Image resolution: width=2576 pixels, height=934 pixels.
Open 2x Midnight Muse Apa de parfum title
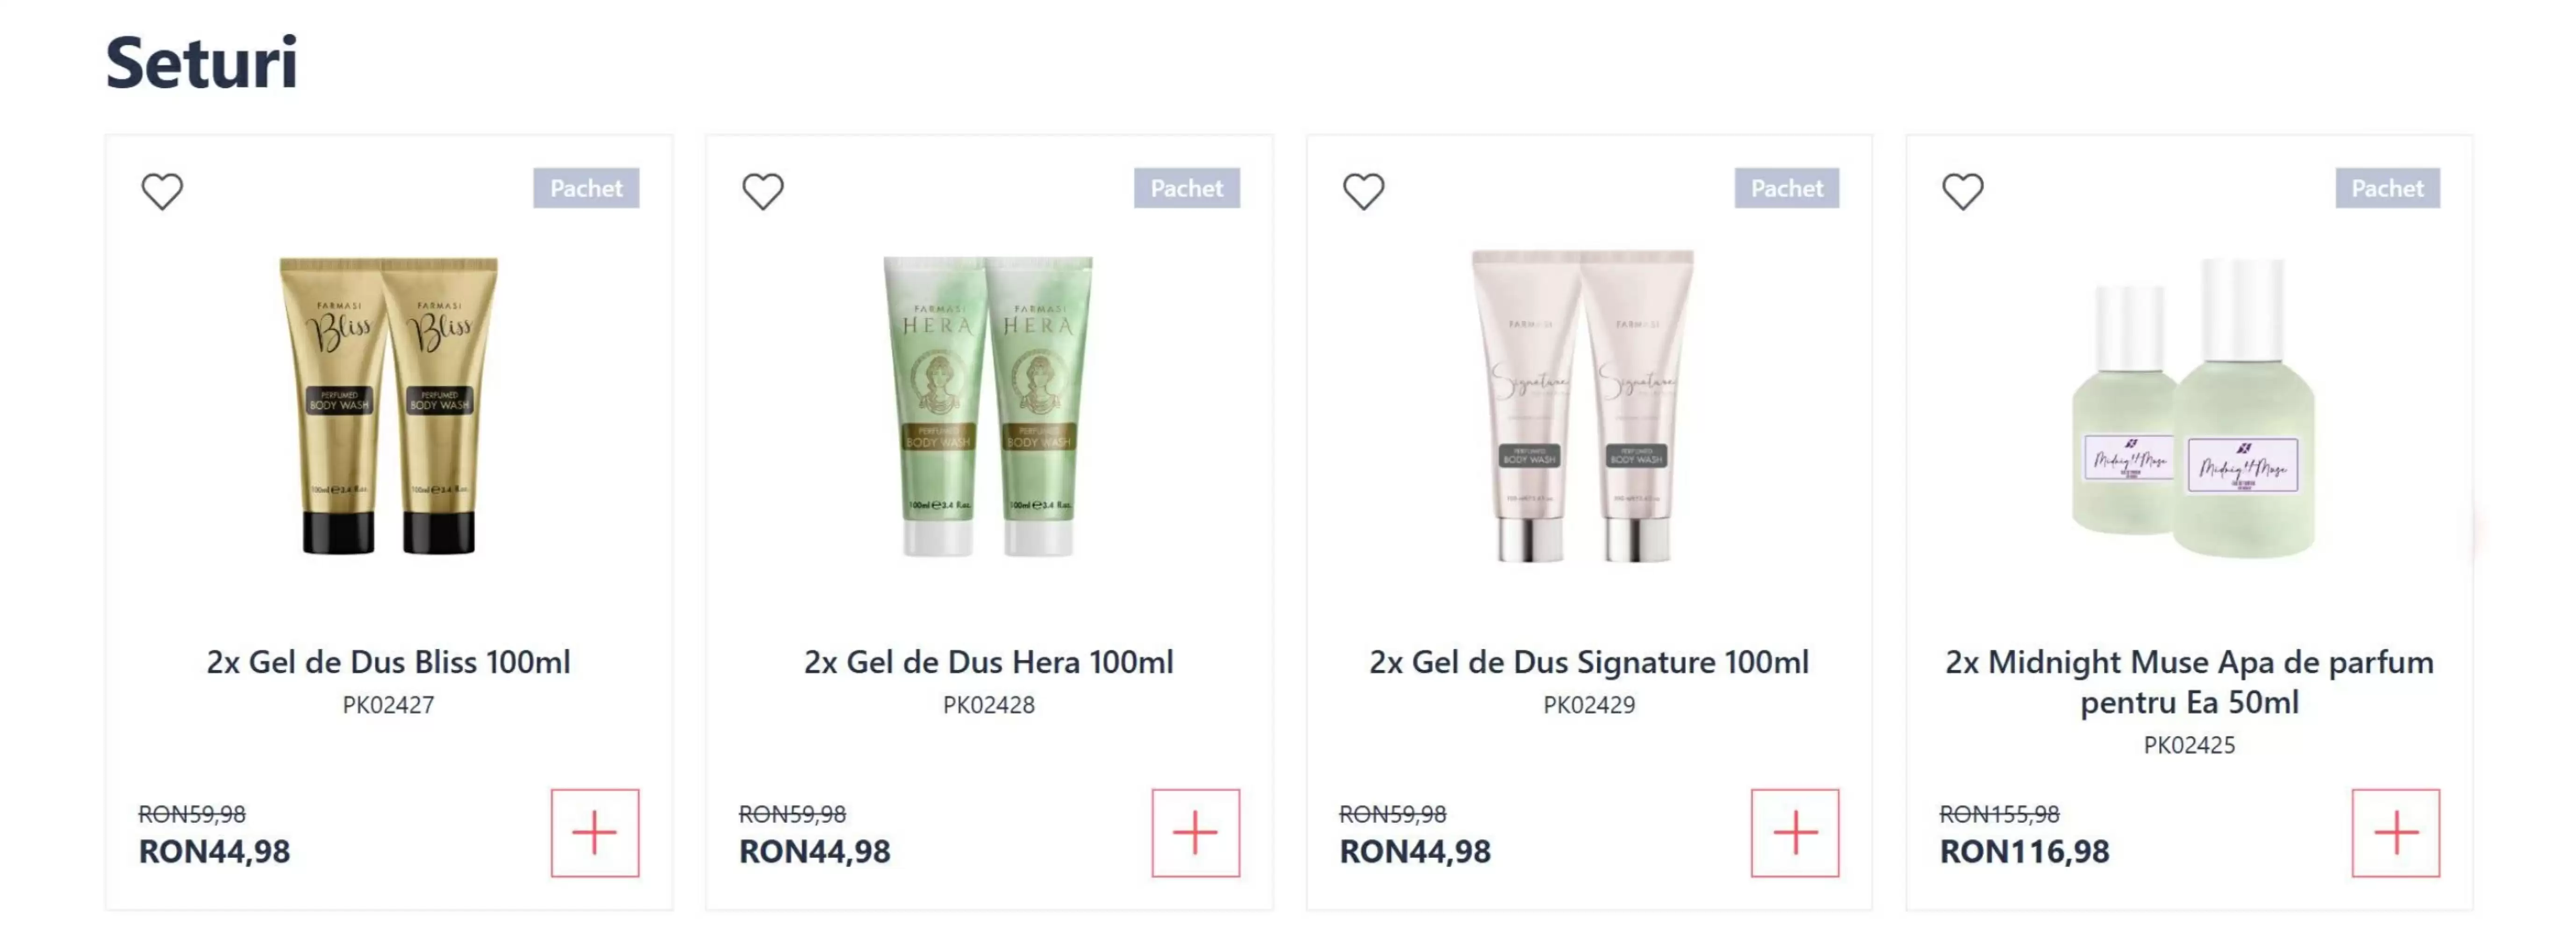[2189, 681]
